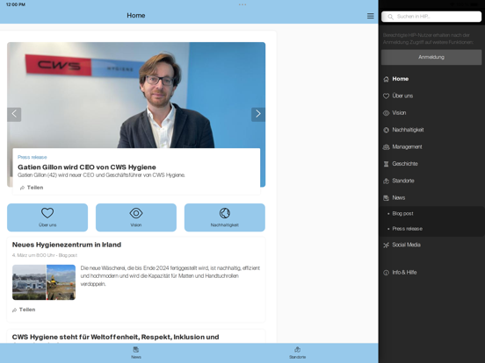Open Social Media label in side menu
This screenshot has height=363, width=485.
tap(406, 245)
